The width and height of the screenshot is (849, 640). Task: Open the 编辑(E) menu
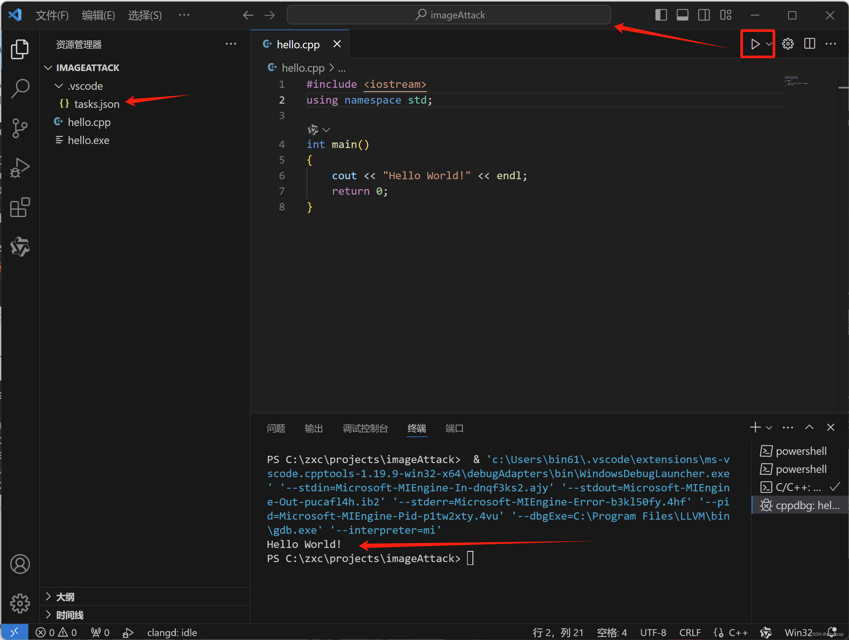tap(98, 15)
